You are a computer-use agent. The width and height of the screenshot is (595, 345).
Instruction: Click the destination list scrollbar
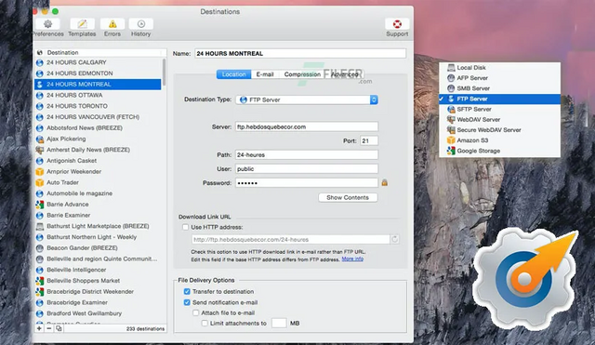pos(164,73)
